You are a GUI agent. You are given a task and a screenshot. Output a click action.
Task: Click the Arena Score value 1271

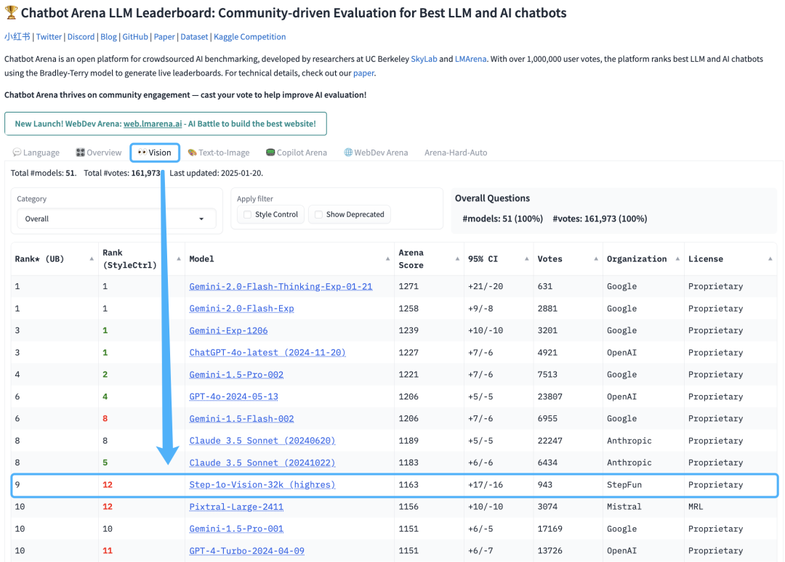point(408,287)
